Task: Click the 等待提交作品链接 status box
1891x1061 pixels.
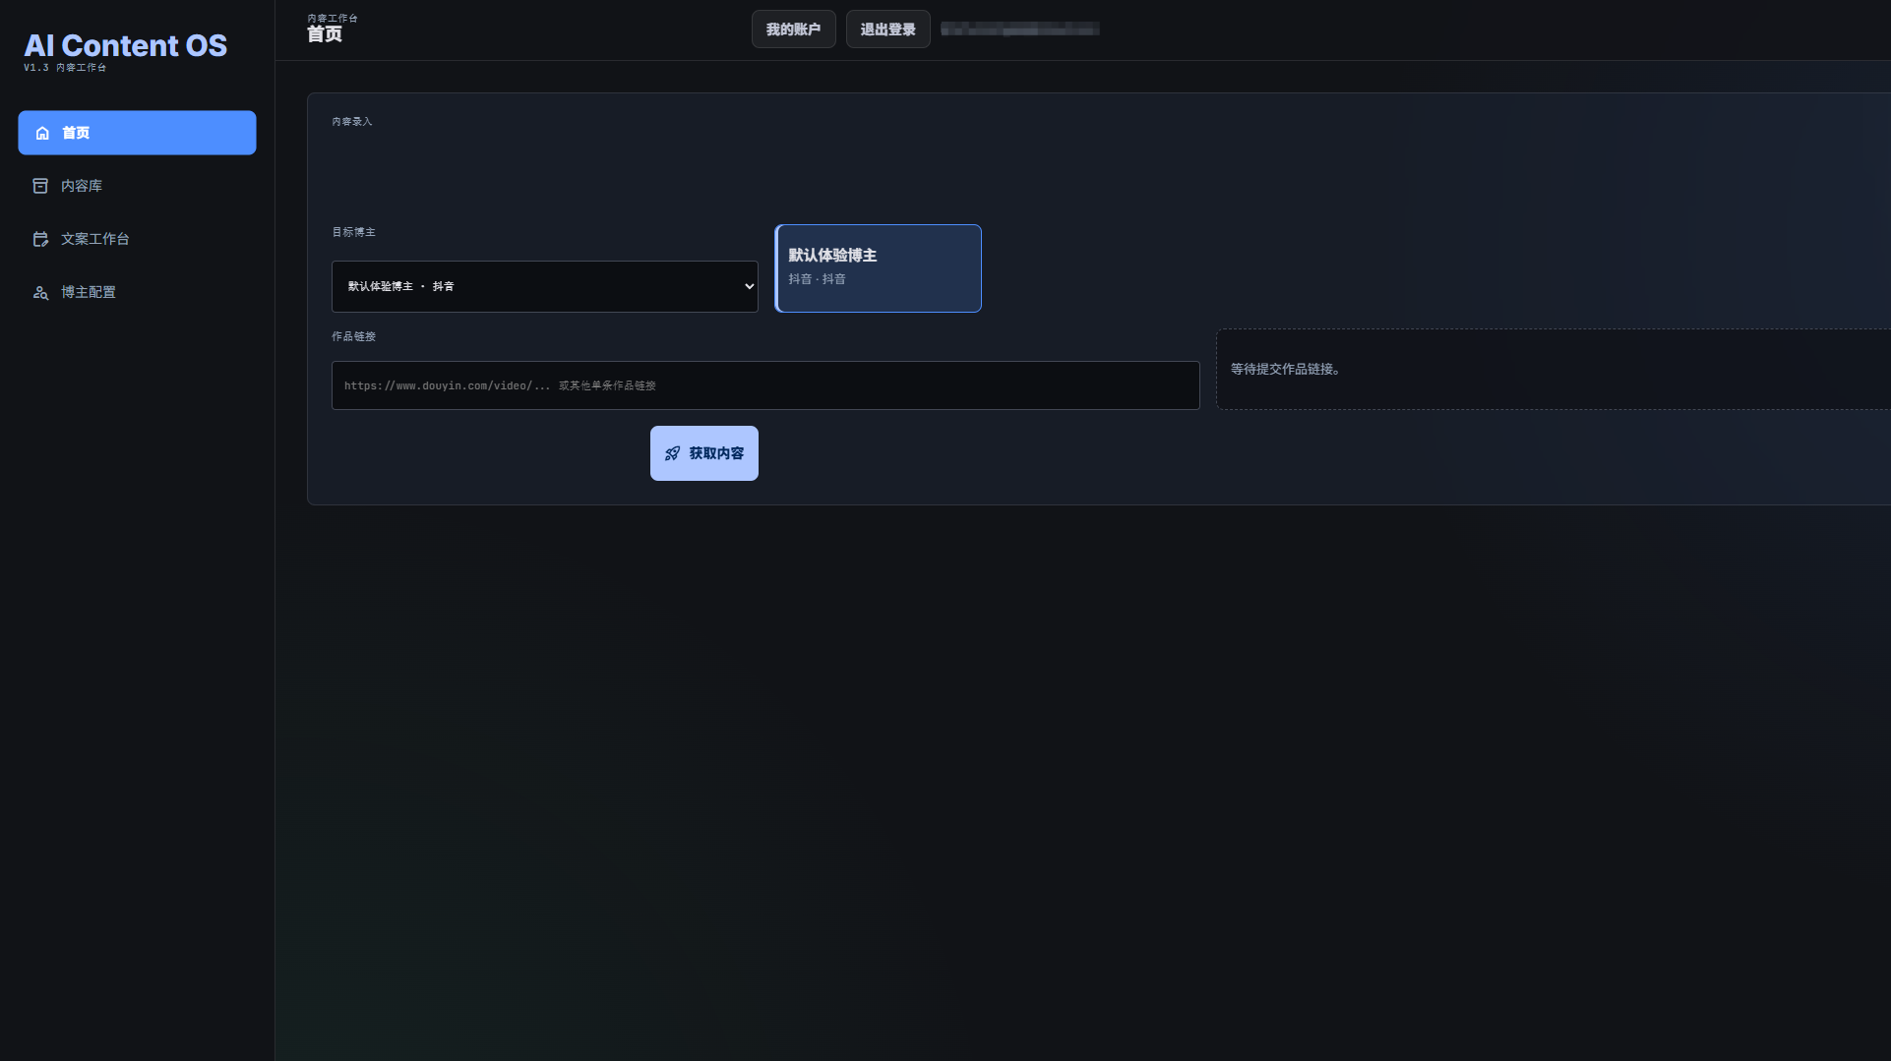Action: point(1553,369)
